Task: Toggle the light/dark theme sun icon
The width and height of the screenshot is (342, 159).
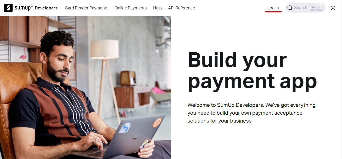Action: [x=333, y=8]
